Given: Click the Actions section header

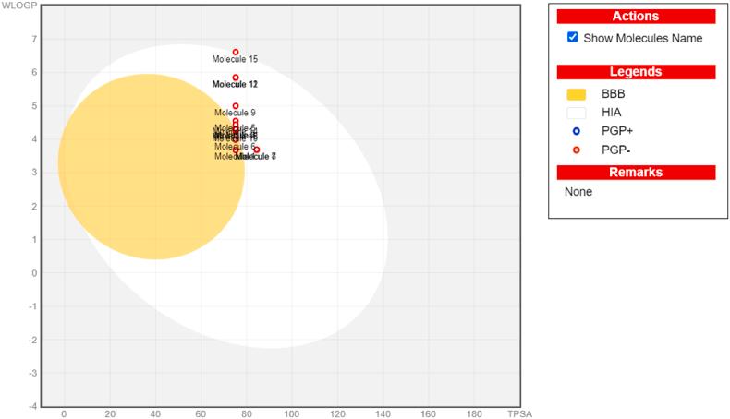Looking at the screenshot, I should (636, 17).
